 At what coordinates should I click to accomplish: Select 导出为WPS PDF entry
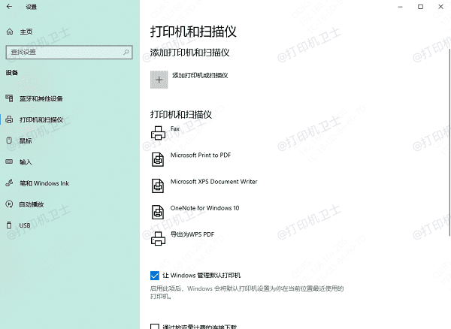point(192,234)
